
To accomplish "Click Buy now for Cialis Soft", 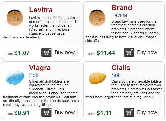I will click(x=147, y=112).
